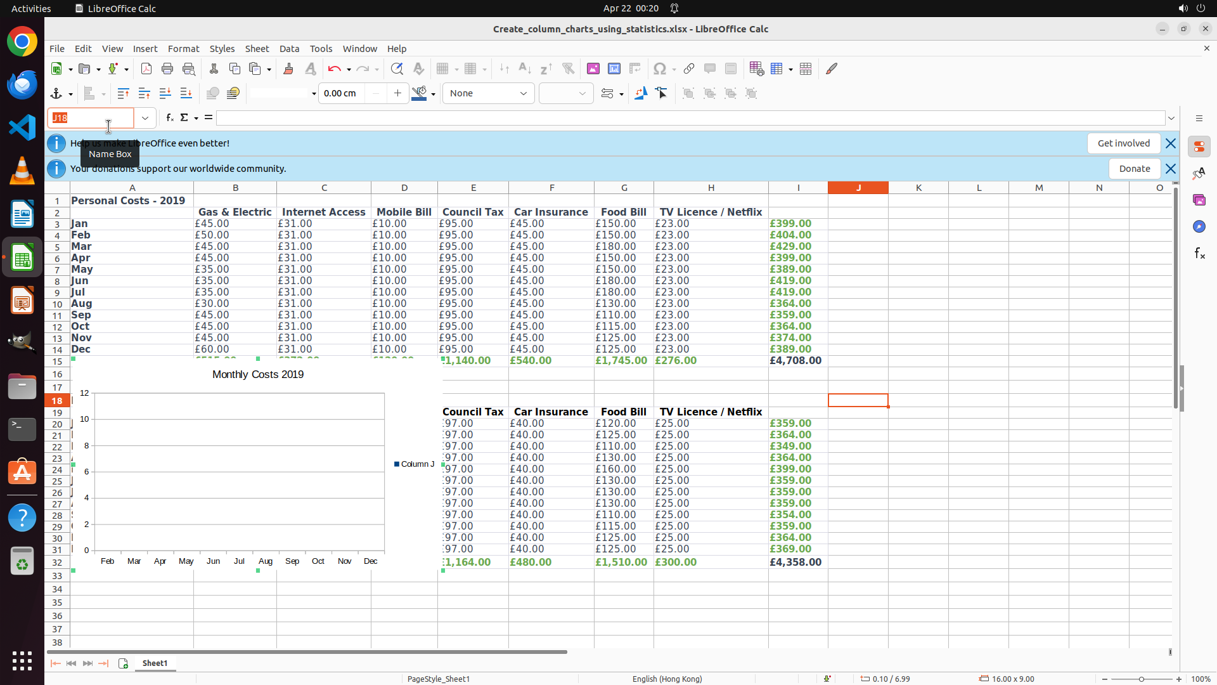Toggle Wrap In Background option
Image resolution: width=1217 pixels, height=685 pixels.
point(212,93)
